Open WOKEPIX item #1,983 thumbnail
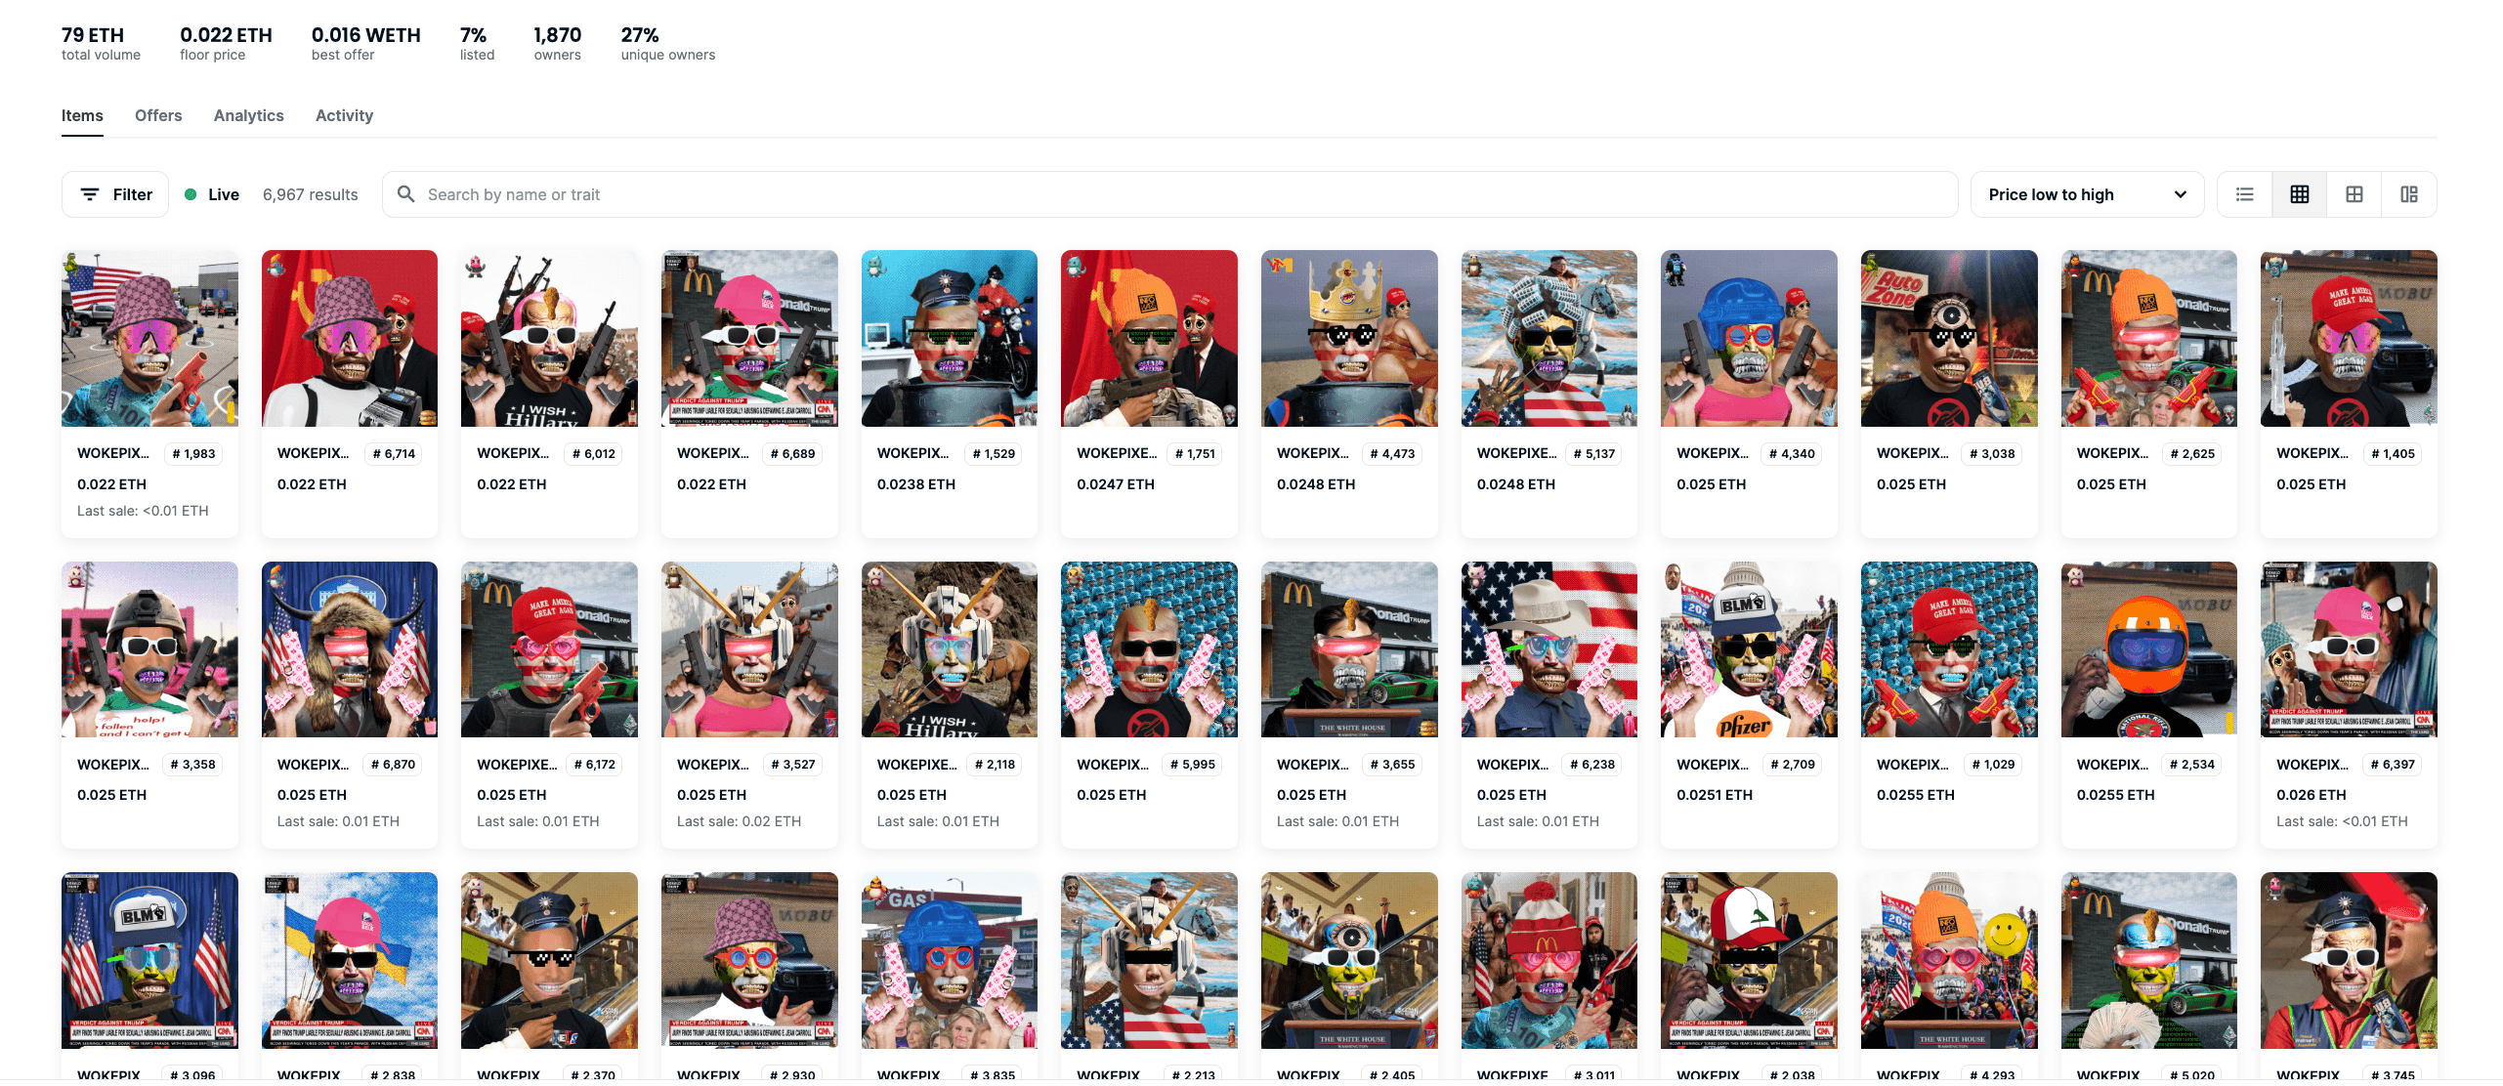Screen dimensions: 2503x1086 (149, 338)
